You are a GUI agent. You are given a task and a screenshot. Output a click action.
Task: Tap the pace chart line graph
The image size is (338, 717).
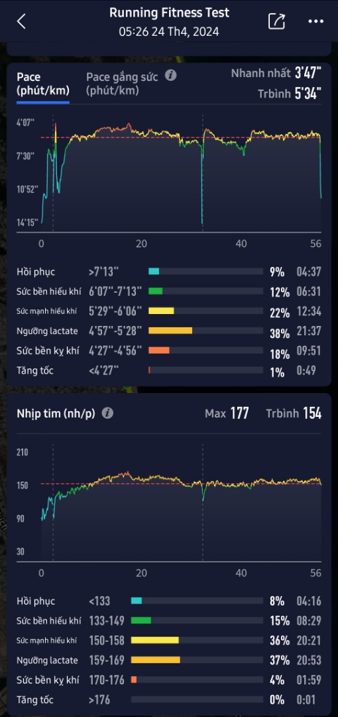click(x=182, y=174)
